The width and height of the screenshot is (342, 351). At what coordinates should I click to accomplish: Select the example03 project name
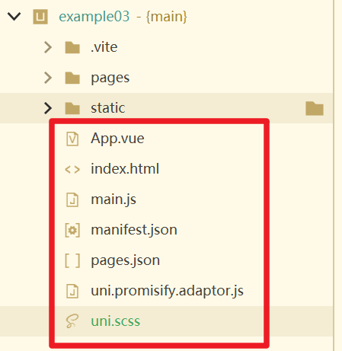pos(94,17)
